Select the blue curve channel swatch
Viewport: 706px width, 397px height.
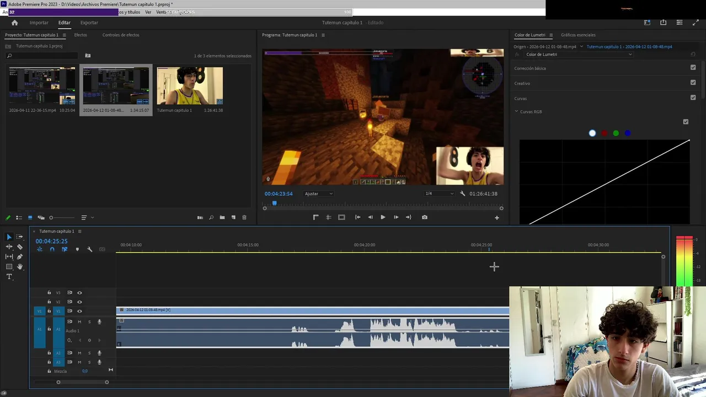[628, 133]
